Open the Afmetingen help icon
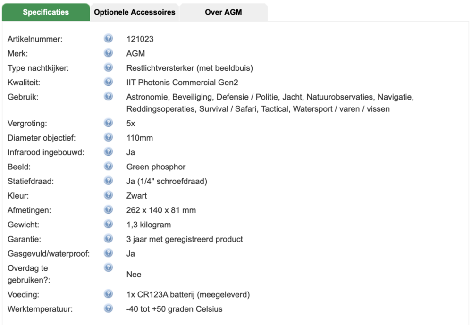 (109, 209)
